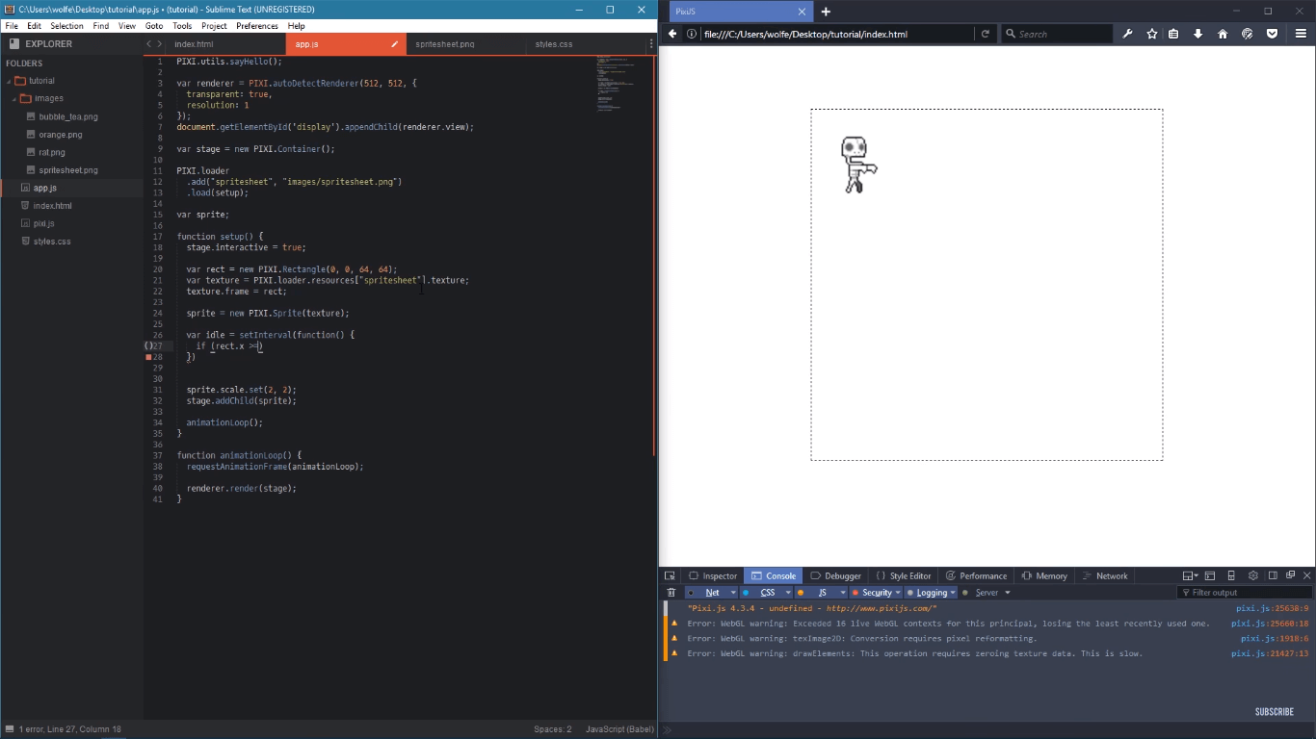The height and width of the screenshot is (739, 1316).
Task: Click the SUBSCRIBE button
Action: coord(1274,712)
